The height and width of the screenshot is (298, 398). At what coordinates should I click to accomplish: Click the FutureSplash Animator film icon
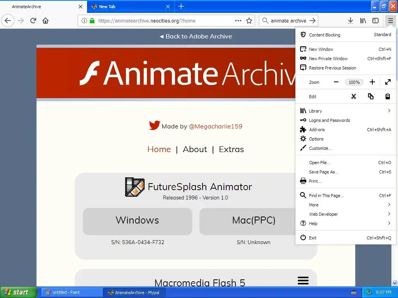coord(135,187)
